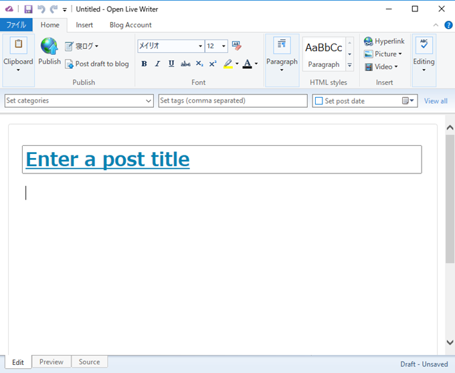Click the Save icon in the quick access toolbar
The image size is (455, 373).
tap(28, 9)
